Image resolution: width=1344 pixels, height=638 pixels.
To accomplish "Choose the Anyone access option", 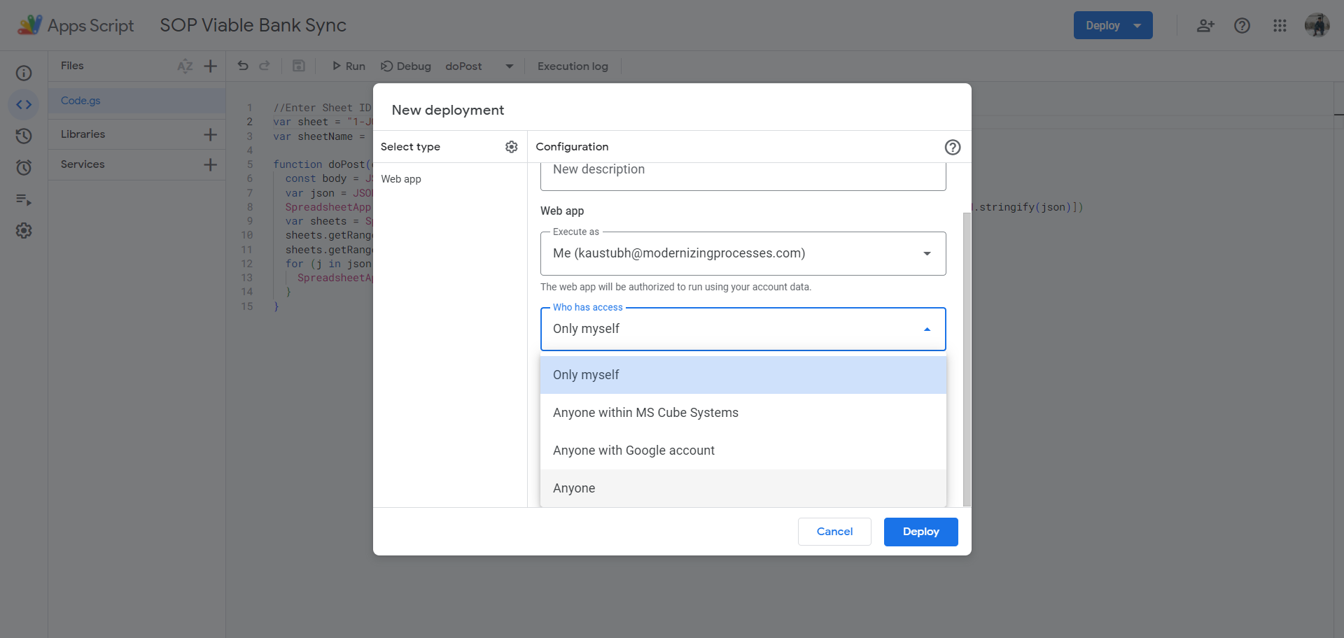I will tap(743, 488).
